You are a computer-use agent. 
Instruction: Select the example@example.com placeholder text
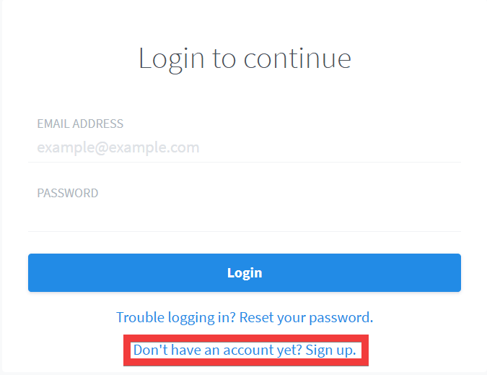[x=118, y=148]
